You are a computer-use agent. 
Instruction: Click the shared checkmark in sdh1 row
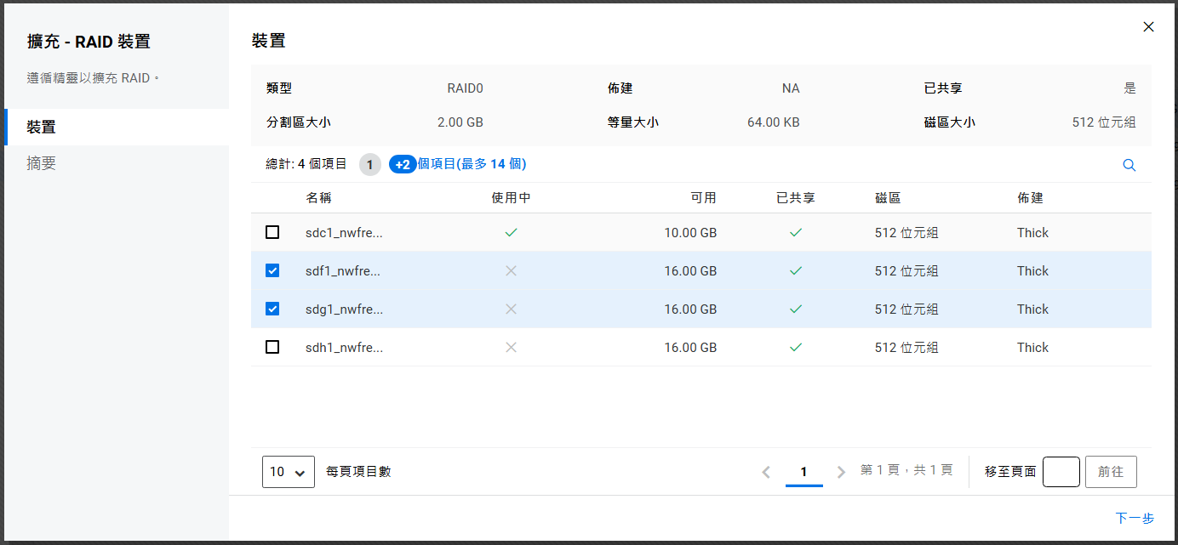[795, 347]
